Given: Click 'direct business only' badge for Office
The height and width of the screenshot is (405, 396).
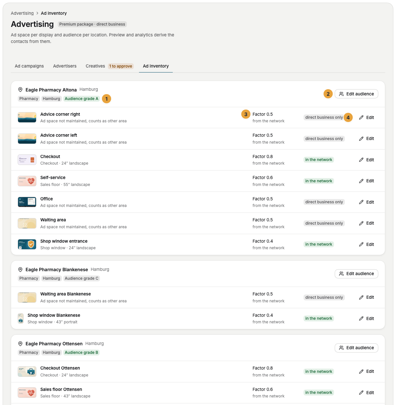Looking at the screenshot, I should (324, 202).
